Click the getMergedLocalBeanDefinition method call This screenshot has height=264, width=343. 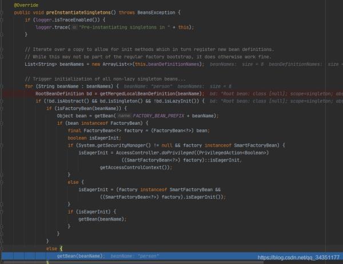[x=139, y=93]
